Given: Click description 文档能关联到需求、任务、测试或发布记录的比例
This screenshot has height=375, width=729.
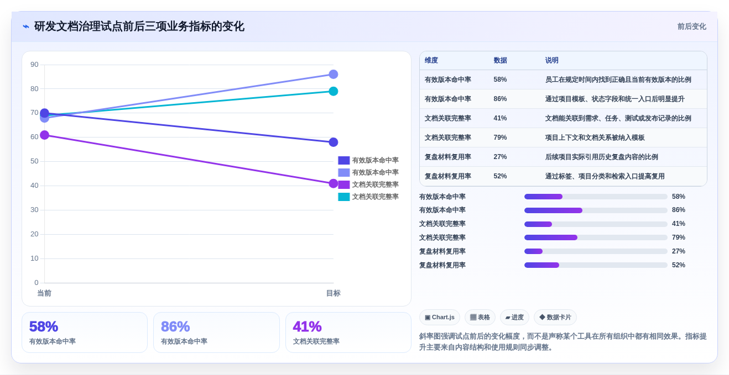Looking at the screenshot, I should point(618,118).
